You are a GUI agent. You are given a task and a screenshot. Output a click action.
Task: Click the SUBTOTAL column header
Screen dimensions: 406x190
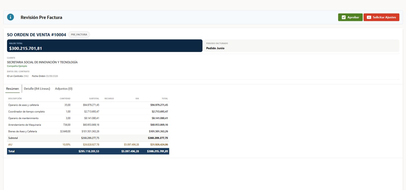(x=94, y=99)
